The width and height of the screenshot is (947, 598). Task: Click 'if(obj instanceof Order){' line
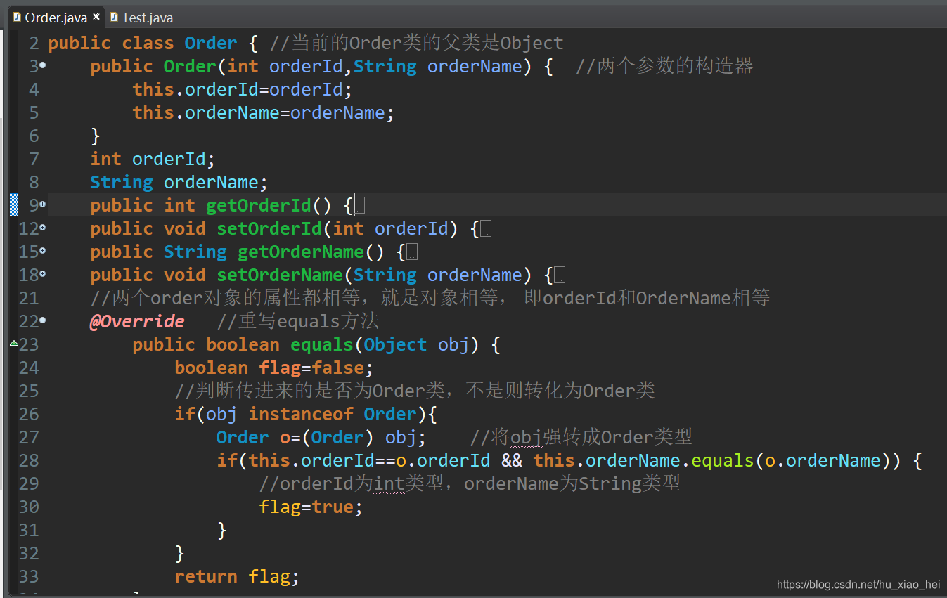click(x=306, y=414)
